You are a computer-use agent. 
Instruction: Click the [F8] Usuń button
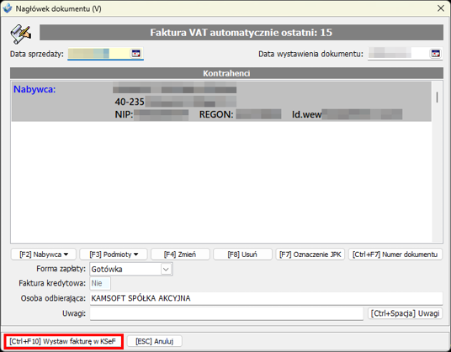point(242,255)
